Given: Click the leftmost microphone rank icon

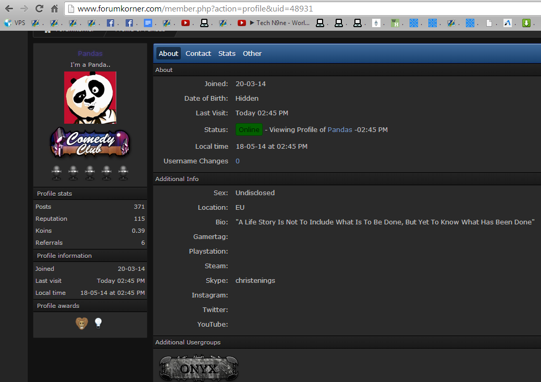Looking at the screenshot, I should [x=57, y=172].
